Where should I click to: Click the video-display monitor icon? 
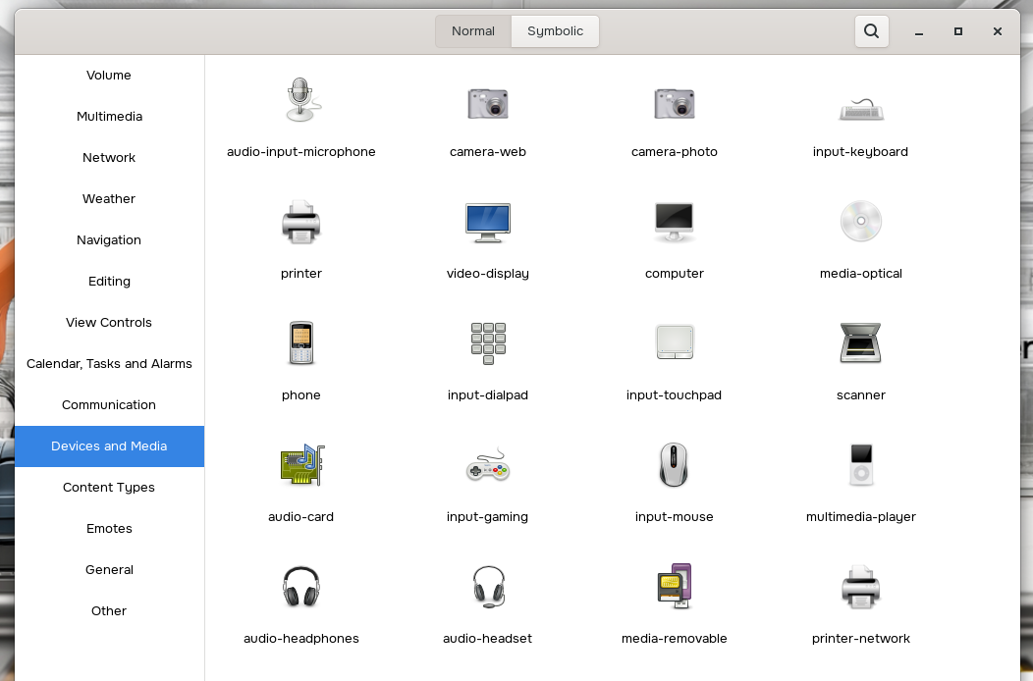tap(487, 223)
